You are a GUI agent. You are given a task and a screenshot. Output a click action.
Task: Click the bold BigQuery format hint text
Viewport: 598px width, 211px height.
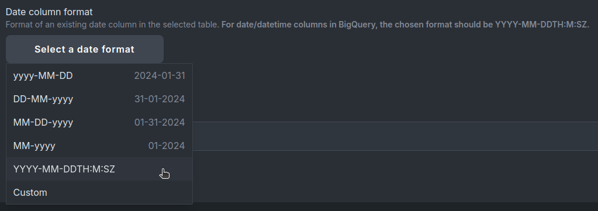(x=406, y=25)
